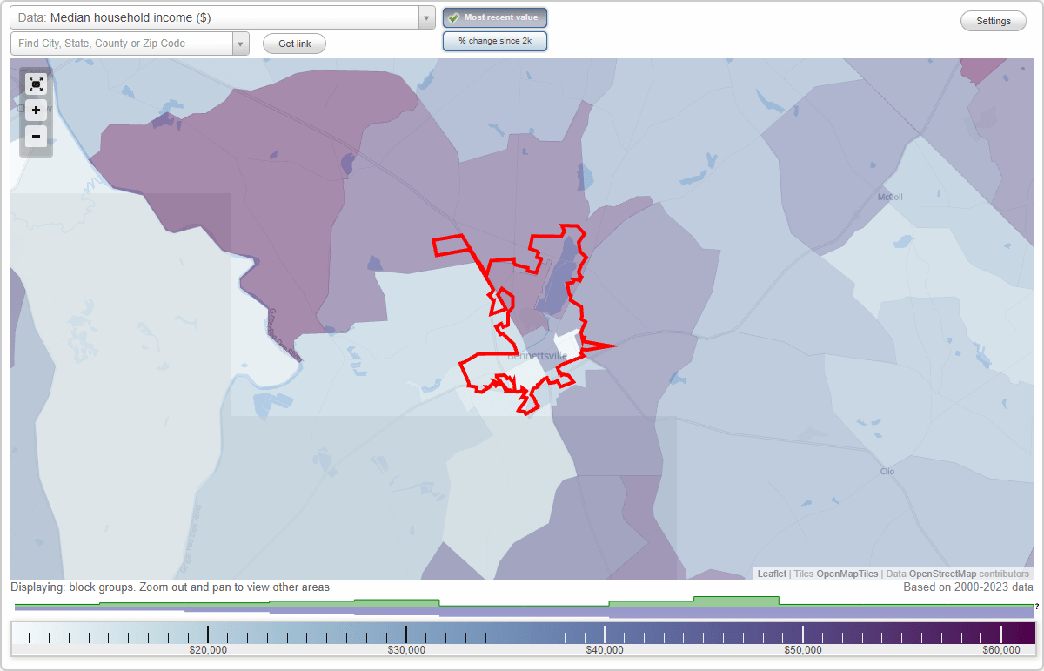The image size is (1044, 671).
Task: Zoom out using the minus icon
Action: [36, 136]
